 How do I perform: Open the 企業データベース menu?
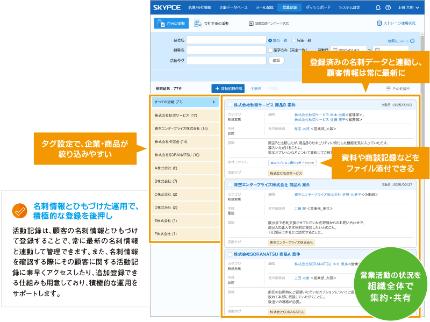click(233, 8)
